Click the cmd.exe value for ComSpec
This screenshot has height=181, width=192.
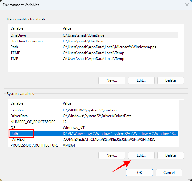coord(90,110)
